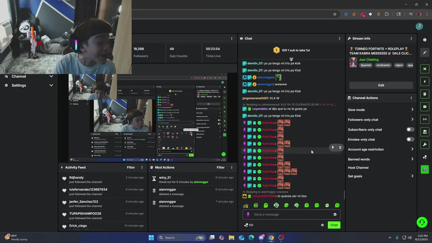Click the Spanish stream tag

(x=366, y=65)
